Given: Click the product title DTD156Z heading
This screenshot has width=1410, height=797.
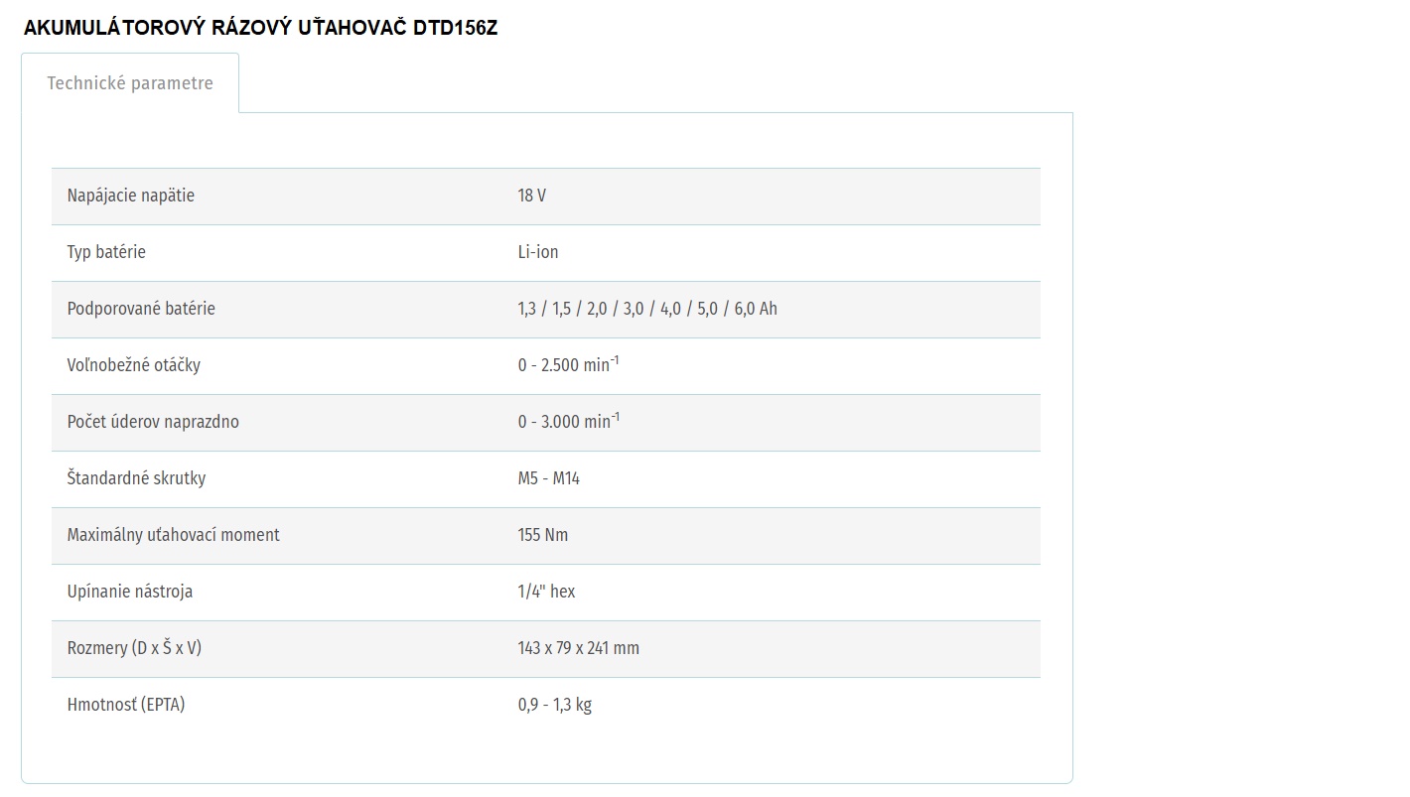Looking at the screenshot, I should 260,28.
